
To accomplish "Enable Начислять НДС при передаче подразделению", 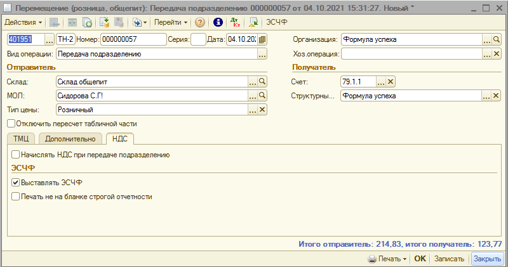I will pos(16,155).
